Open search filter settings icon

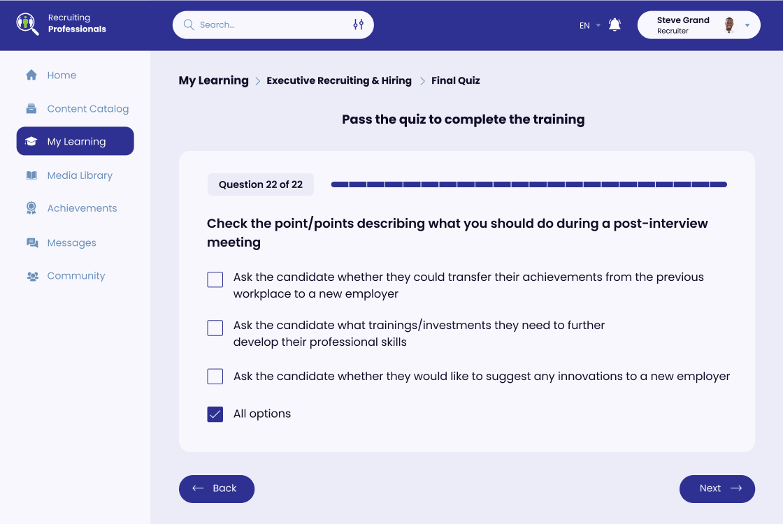click(x=358, y=25)
